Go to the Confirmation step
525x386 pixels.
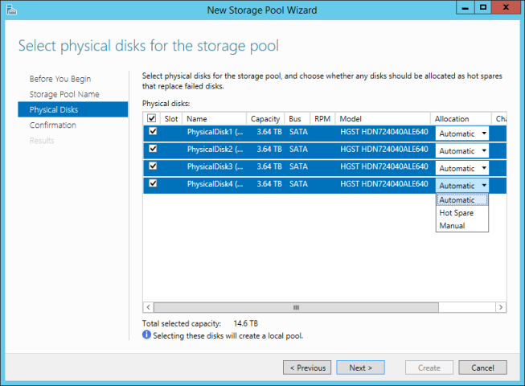(x=52, y=125)
